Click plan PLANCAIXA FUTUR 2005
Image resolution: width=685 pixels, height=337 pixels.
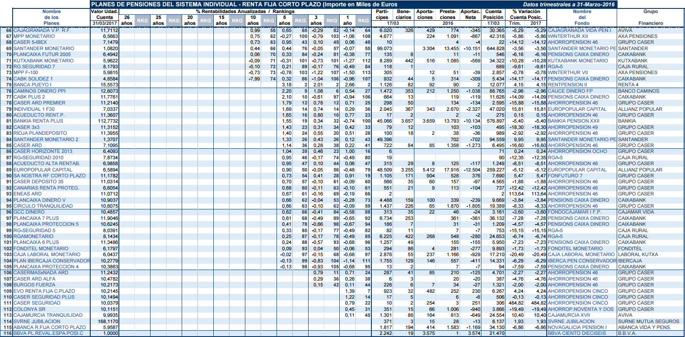(x=42, y=54)
